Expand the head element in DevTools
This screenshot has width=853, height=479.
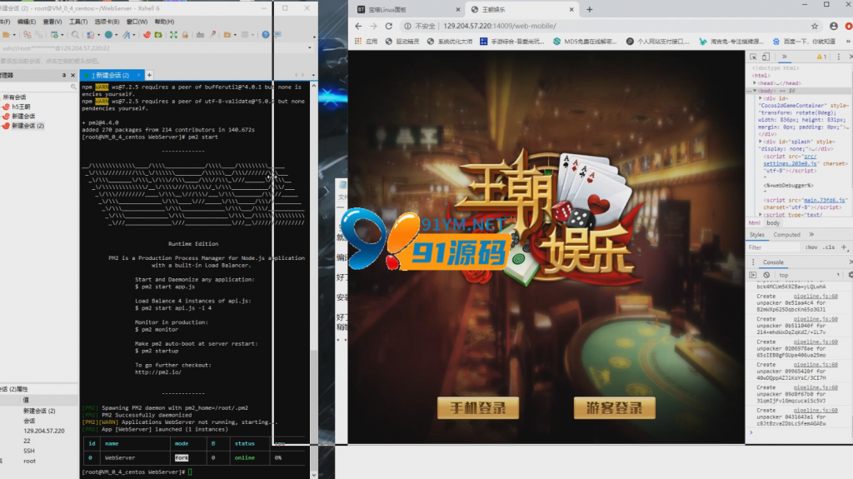(x=755, y=82)
